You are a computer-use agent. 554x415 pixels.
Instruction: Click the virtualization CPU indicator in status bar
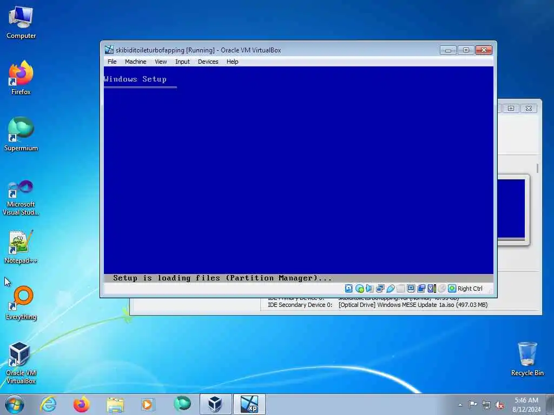click(431, 289)
